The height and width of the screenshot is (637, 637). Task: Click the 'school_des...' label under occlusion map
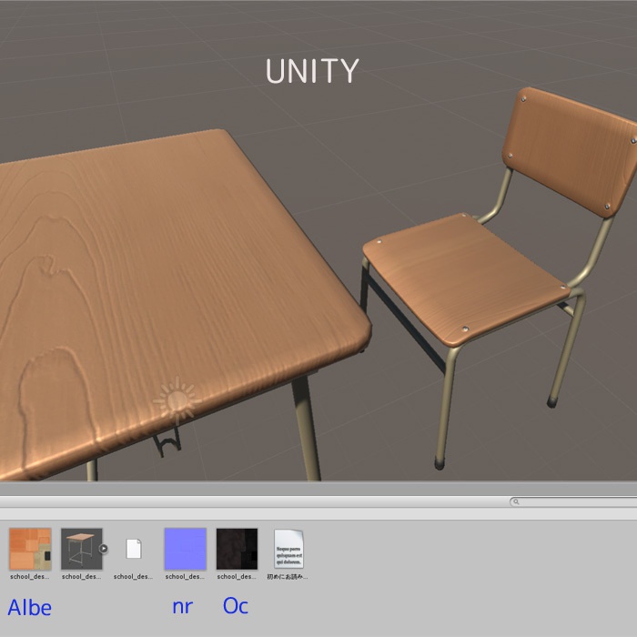tap(237, 576)
